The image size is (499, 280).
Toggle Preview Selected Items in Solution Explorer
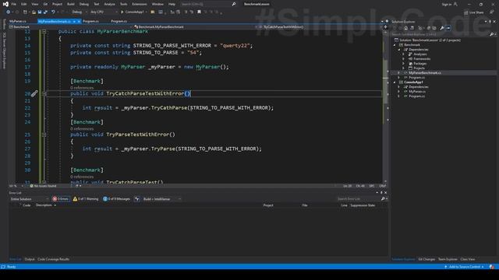(x=448, y=28)
